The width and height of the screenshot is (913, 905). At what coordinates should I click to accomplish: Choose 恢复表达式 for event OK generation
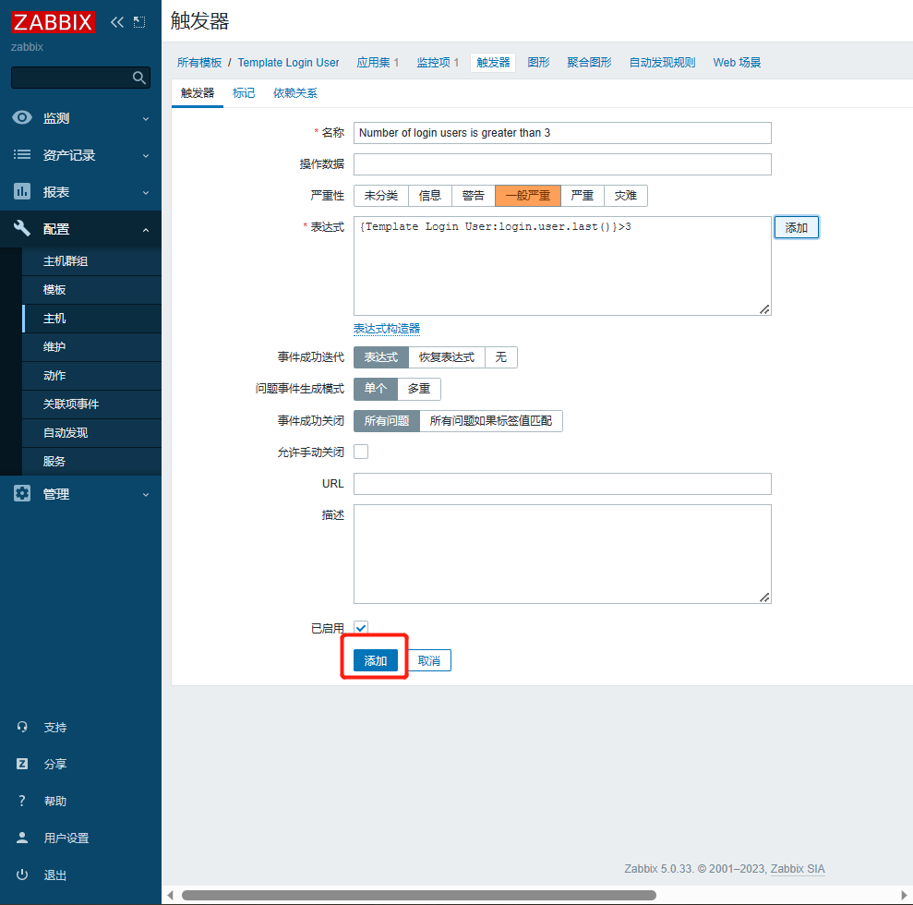coord(447,357)
